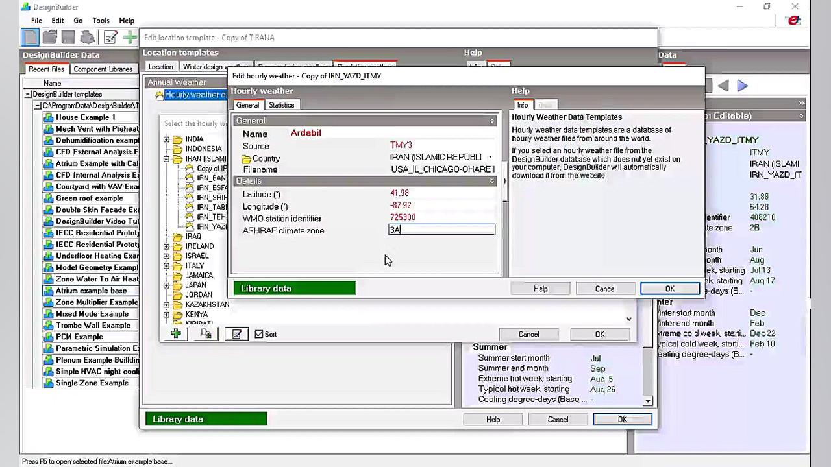Click OK in Edit hourly weather dialog
Image resolution: width=831 pixels, height=467 pixels.
(x=670, y=289)
